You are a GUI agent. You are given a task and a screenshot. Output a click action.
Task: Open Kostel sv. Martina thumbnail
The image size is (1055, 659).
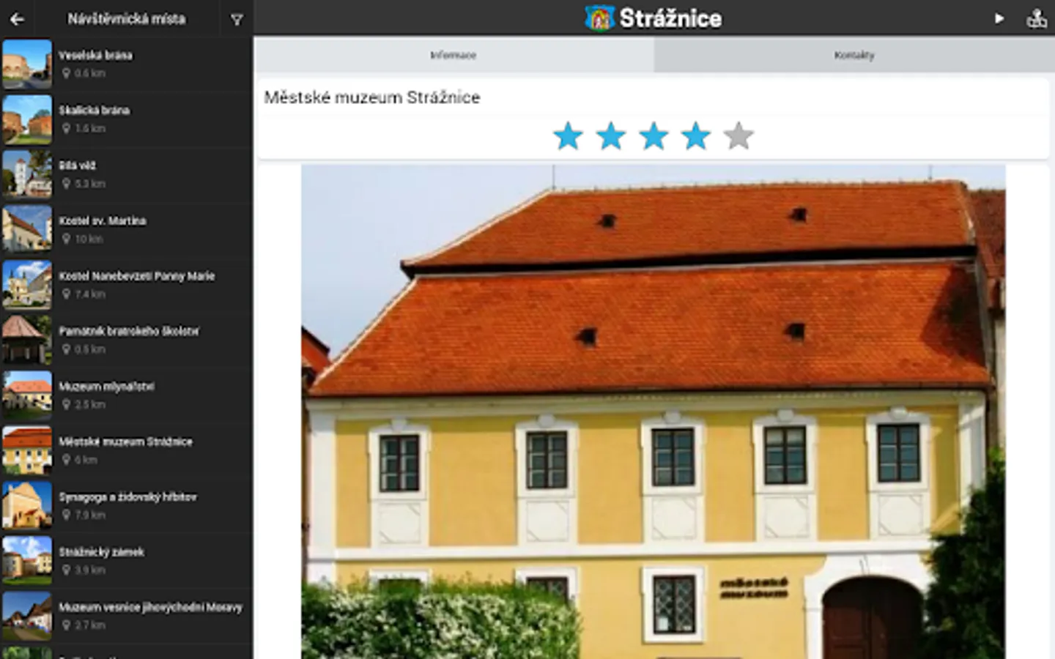pyautogui.click(x=27, y=230)
